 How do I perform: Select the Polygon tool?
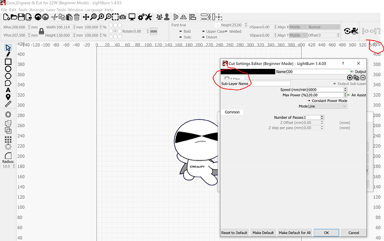pyautogui.click(x=8, y=76)
